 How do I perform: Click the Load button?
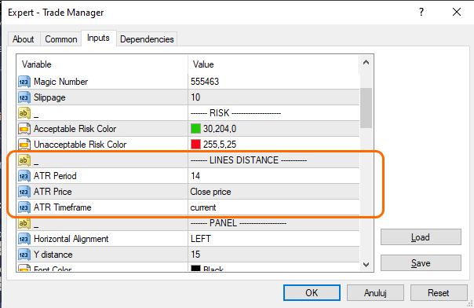click(421, 237)
